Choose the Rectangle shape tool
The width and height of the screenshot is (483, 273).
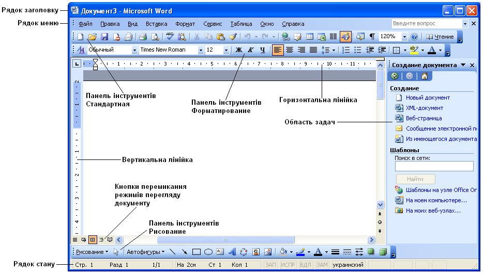pos(196,252)
